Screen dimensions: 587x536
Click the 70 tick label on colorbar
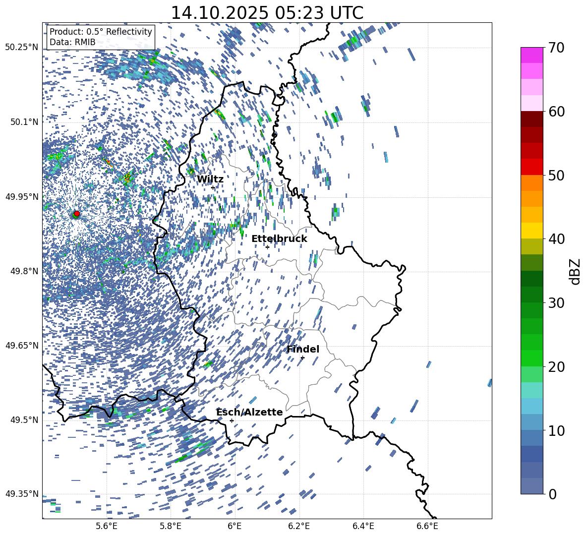point(557,48)
